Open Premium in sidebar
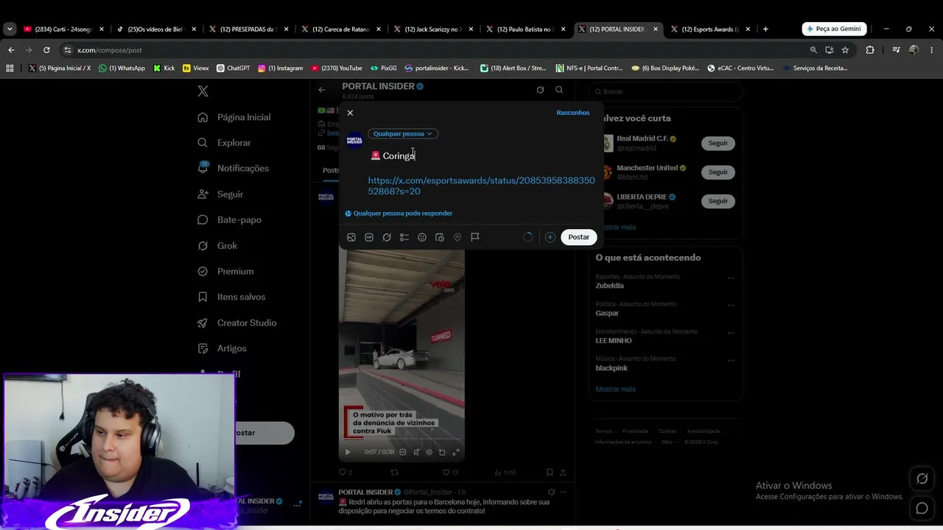Viewport: 943px width, 530px height. [225, 272]
